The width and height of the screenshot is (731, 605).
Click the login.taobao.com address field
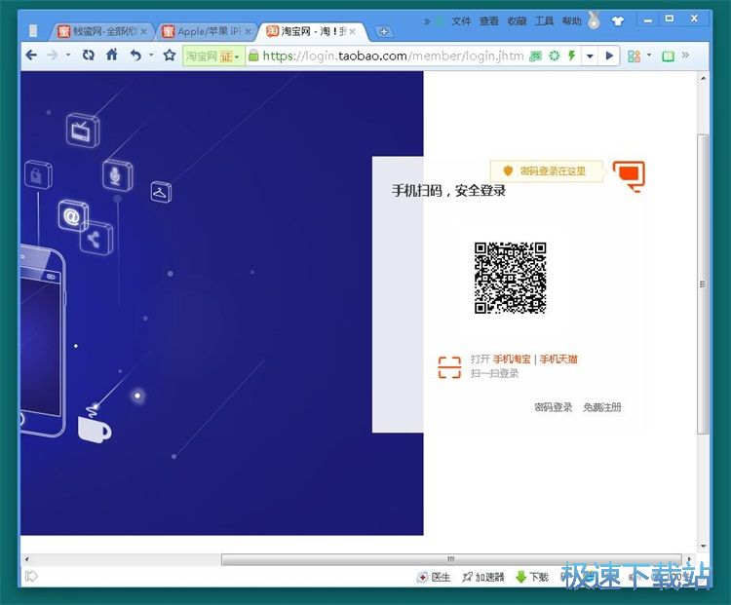[393, 57]
